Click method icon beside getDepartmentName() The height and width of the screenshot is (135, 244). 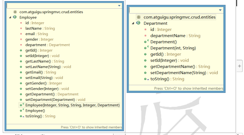[x=145, y=66]
